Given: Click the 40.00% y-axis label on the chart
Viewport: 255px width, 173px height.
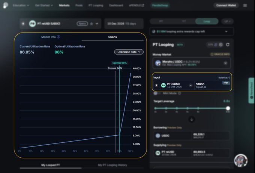Looking at the screenshot, I should click(x=137, y=68).
